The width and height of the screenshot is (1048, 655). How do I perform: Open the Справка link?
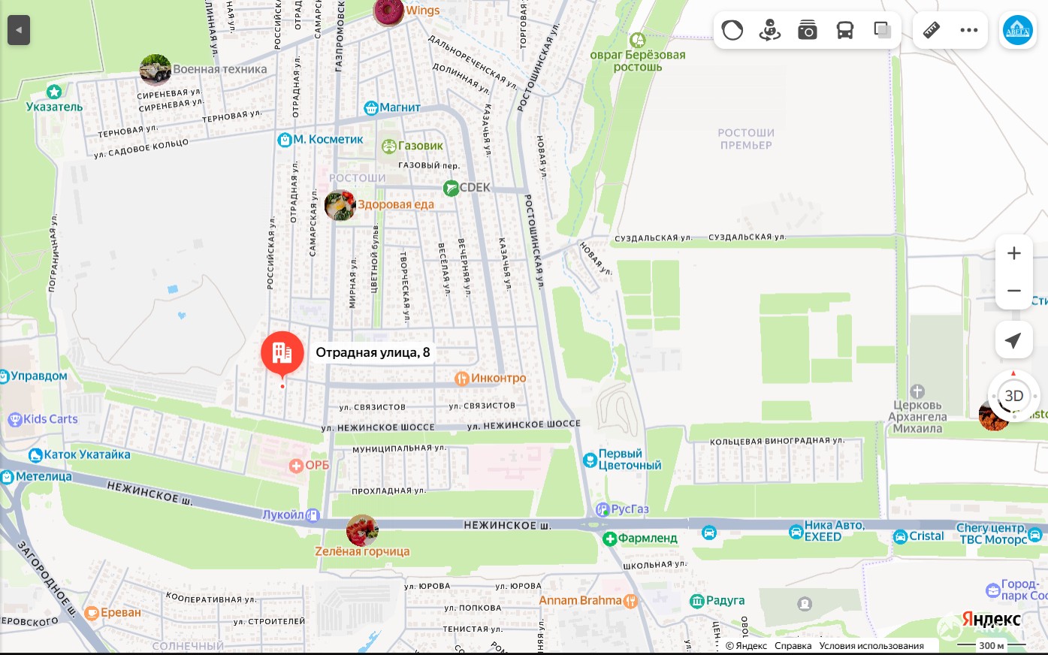tap(793, 646)
